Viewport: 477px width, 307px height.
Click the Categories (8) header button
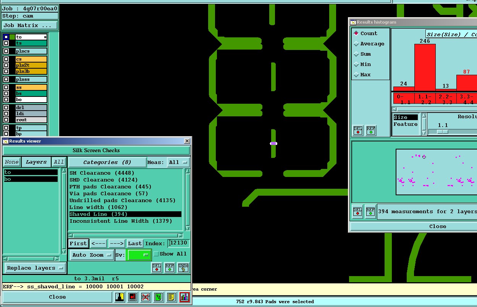(x=107, y=162)
